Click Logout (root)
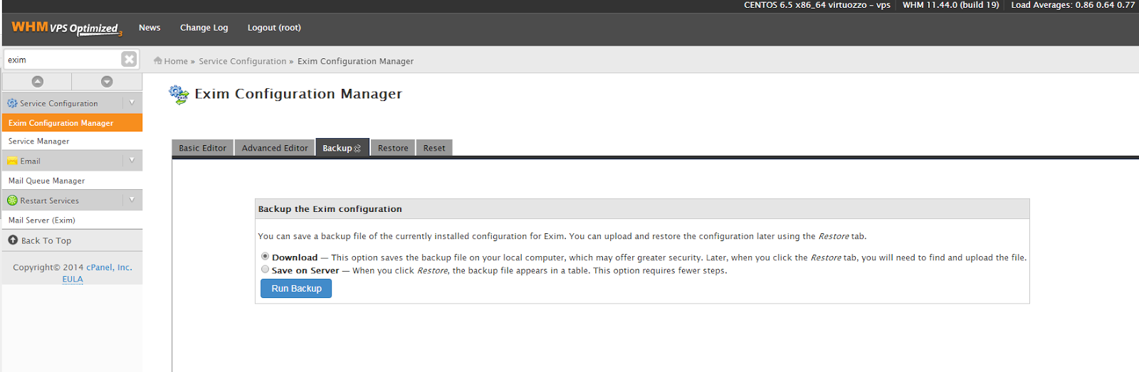 tap(274, 28)
